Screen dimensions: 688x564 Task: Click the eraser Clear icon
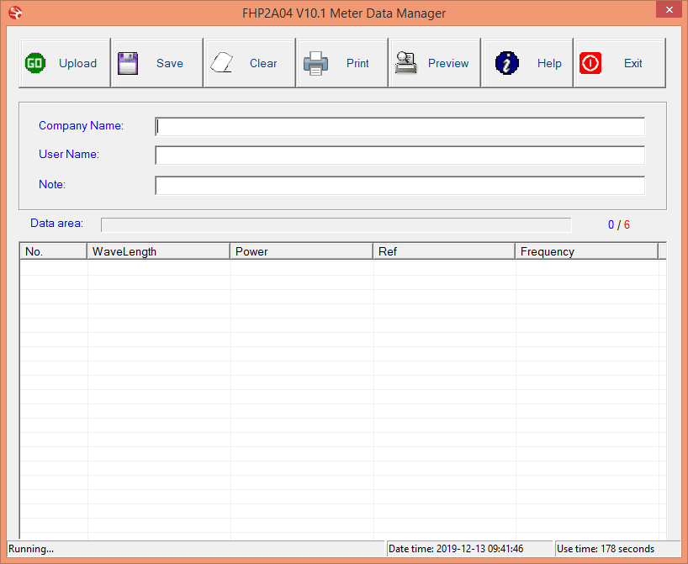pyautogui.click(x=221, y=63)
